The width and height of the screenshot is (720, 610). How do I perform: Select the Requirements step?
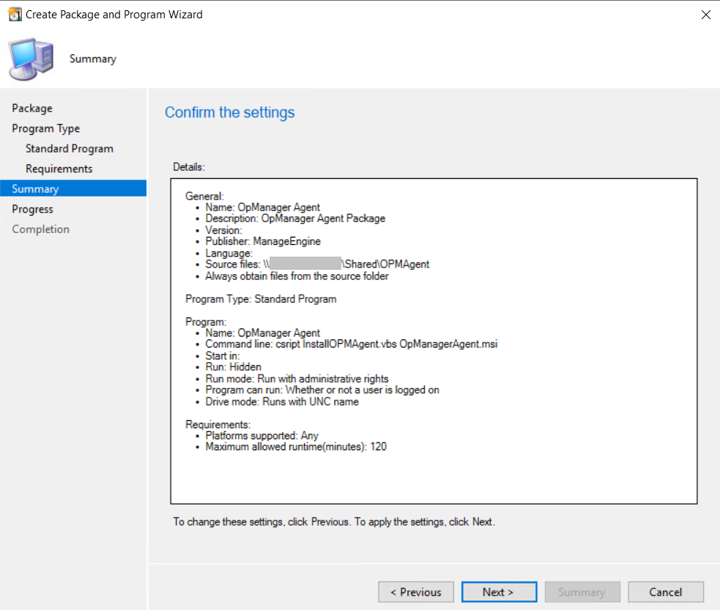coord(59,169)
